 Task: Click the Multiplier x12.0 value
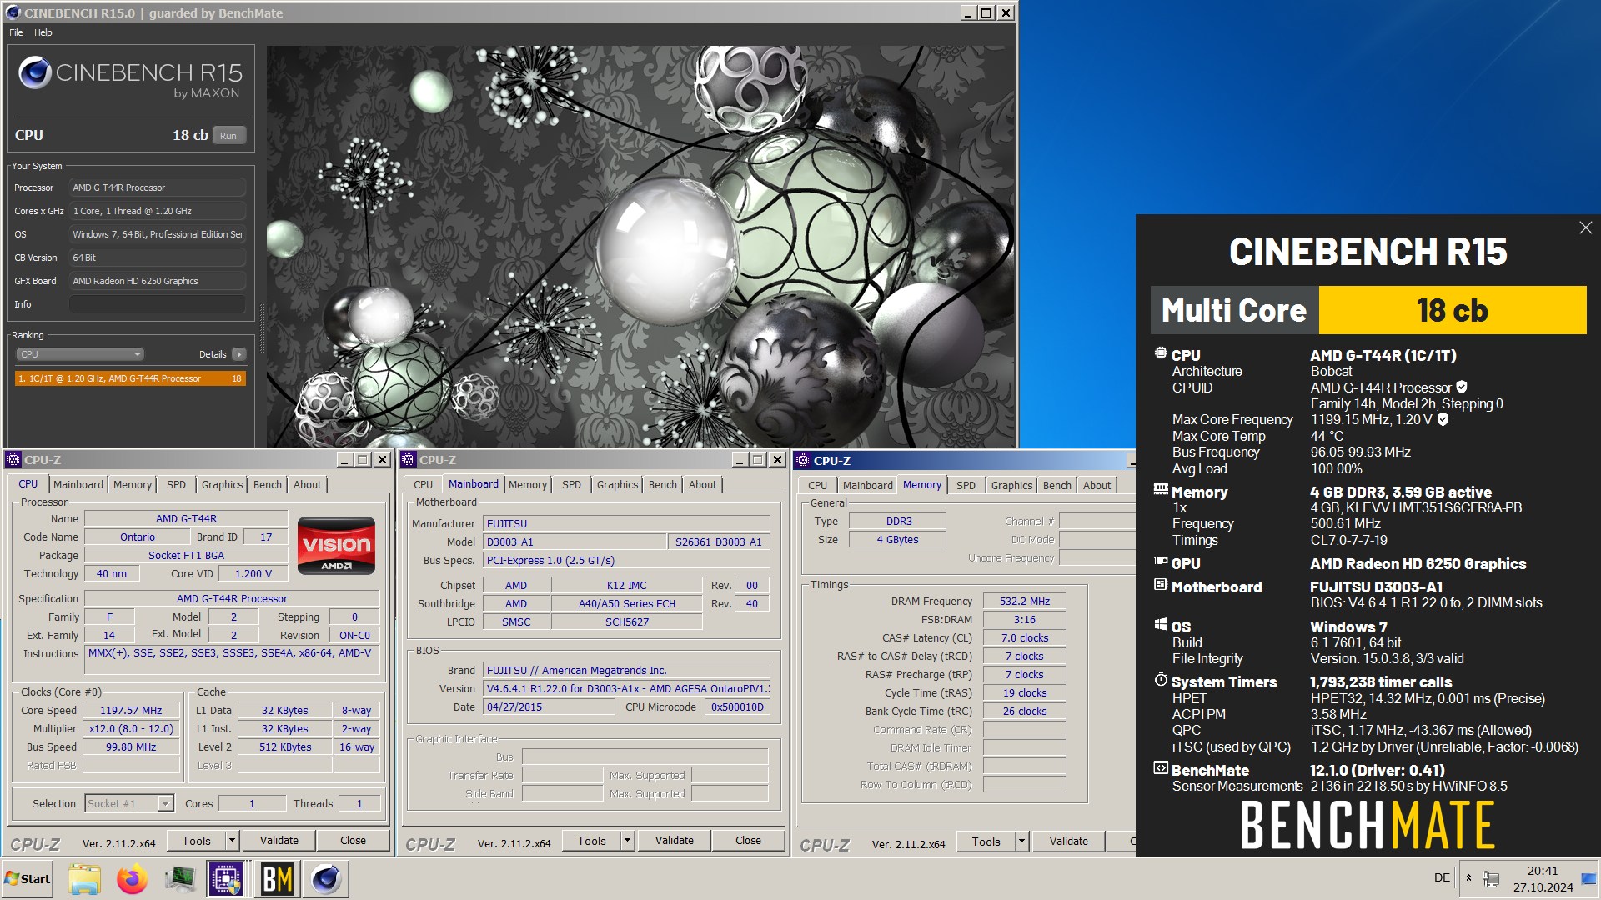tap(131, 729)
